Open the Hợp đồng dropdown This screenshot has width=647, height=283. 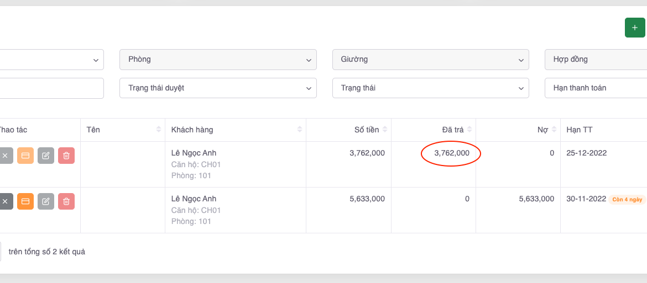coord(596,60)
